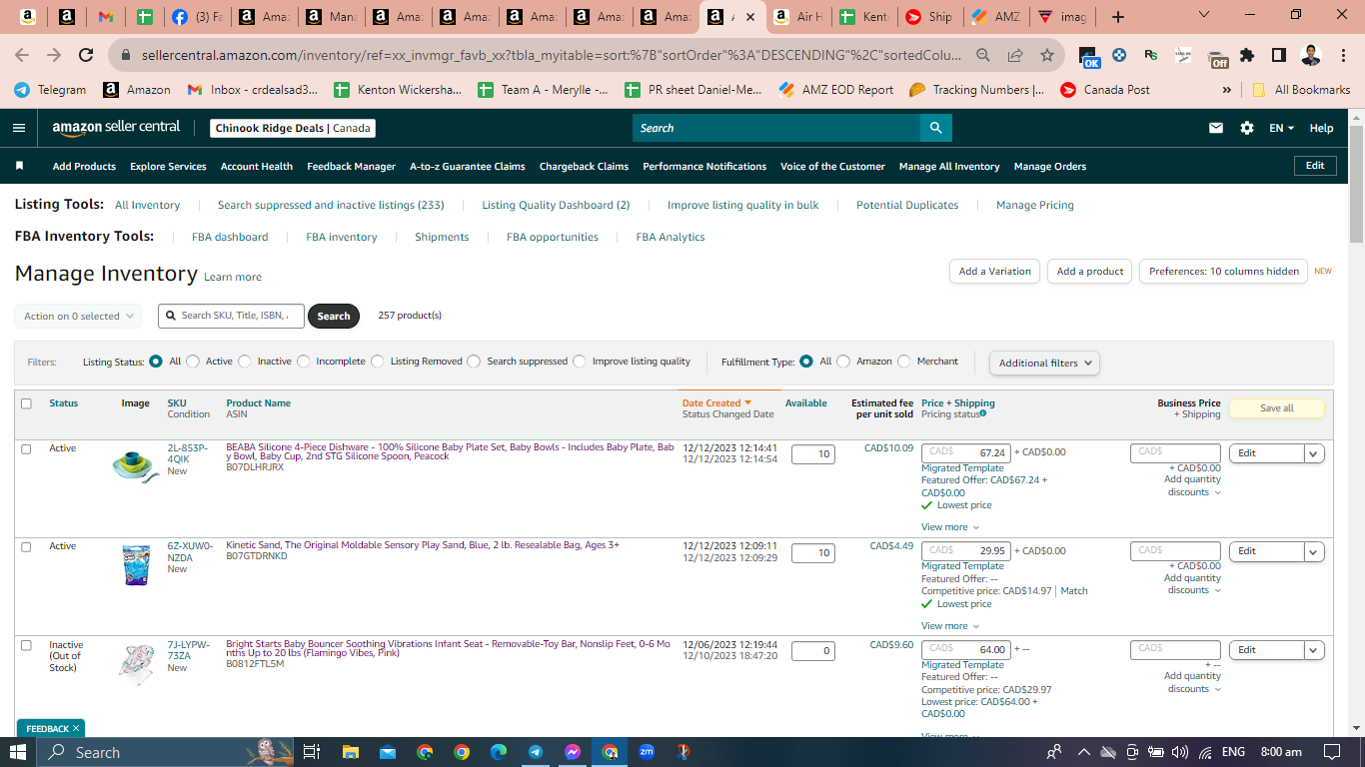The width and height of the screenshot is (1365, 767).
Task: Select the Inactive listing status radio
Action: pos(244,362)
